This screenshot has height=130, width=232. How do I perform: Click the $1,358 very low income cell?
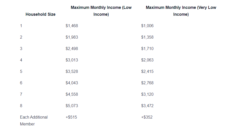coord(147,37)
